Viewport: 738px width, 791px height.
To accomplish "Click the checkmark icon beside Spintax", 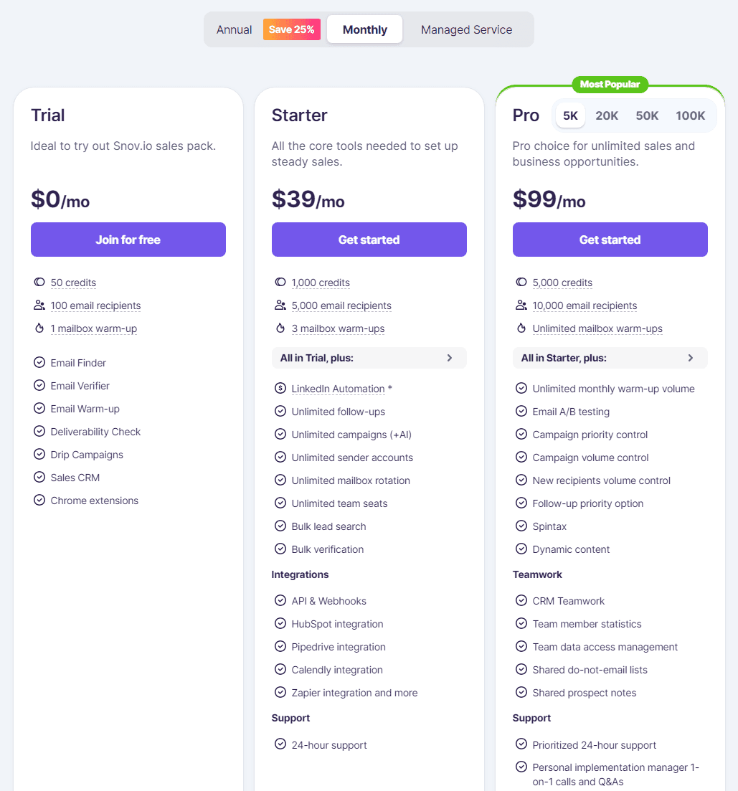I will coord(521,526).
